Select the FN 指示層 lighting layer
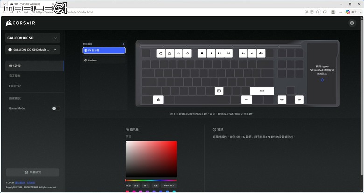The height and width of the screenshot is (193, 364). click(x=104, y=50)
